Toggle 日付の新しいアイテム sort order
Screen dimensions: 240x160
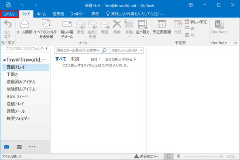[120, 59]
